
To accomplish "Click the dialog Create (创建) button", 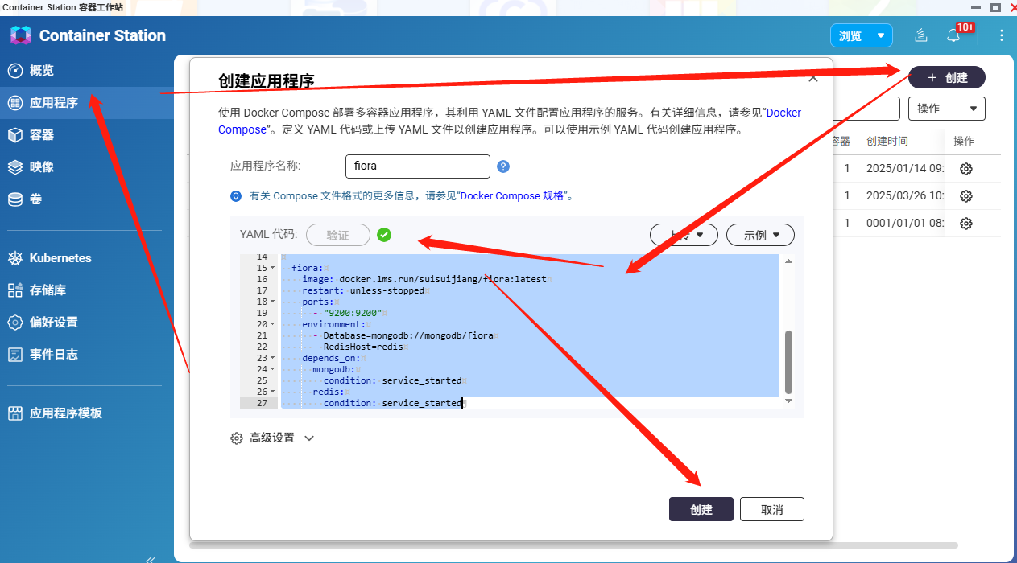I will pyautogui.click(x=701, y=509).
